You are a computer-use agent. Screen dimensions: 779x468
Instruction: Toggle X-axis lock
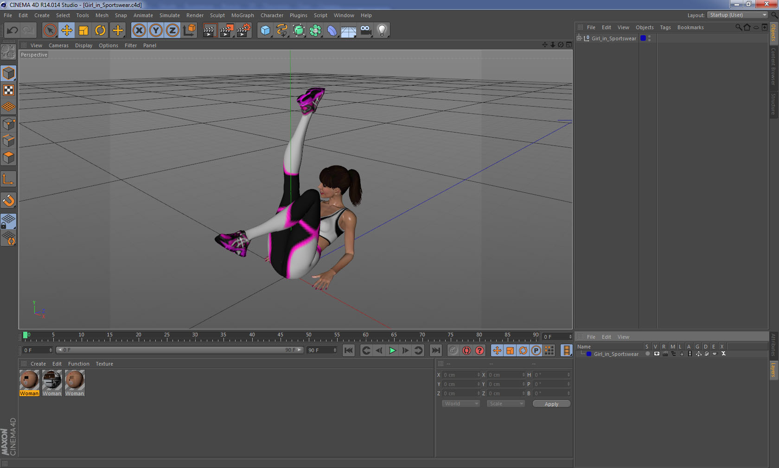coord(139,31)
